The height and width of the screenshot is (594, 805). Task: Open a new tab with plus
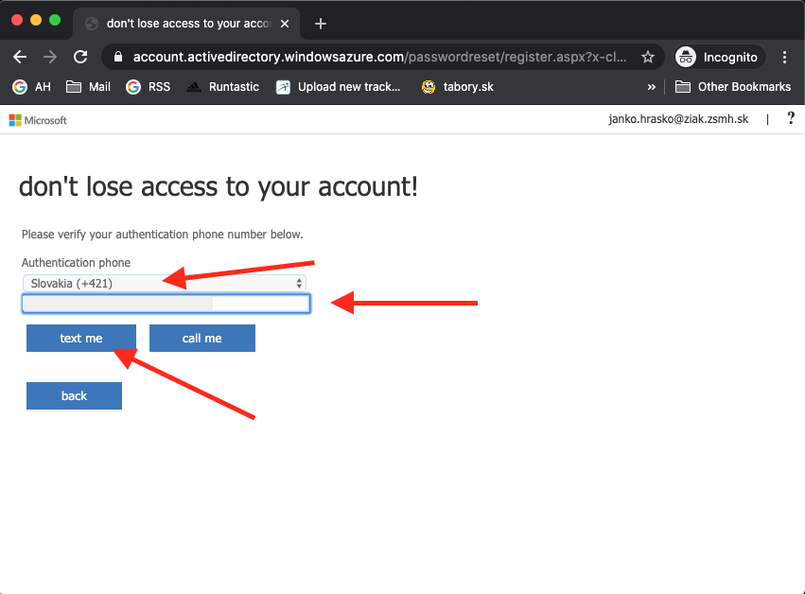pyautogui.click(x=321, y=24)
